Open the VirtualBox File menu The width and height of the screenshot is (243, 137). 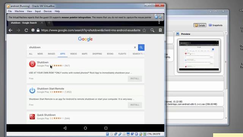[10, 11]
